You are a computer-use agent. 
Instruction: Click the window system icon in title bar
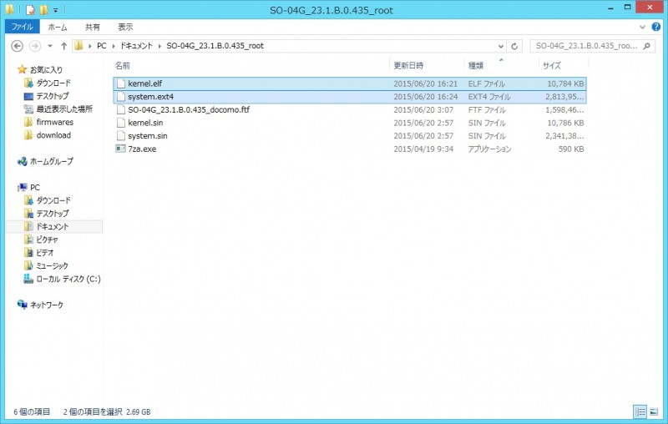(9, 9)
